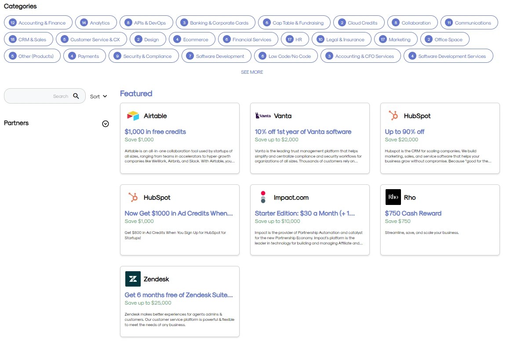This screenshot has width=510, height=341.
Task: Select the Communications category chip
Action: click(x=470, y=22)
